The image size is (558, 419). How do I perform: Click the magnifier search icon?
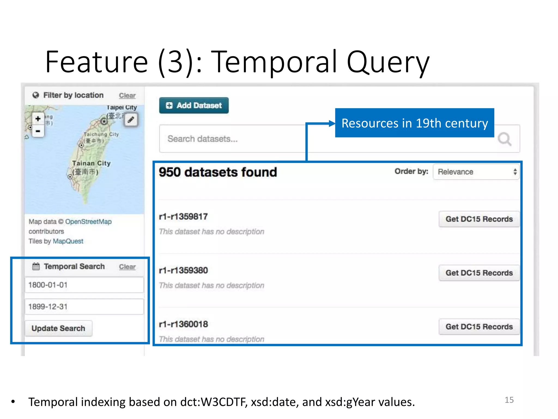(505, 139)
